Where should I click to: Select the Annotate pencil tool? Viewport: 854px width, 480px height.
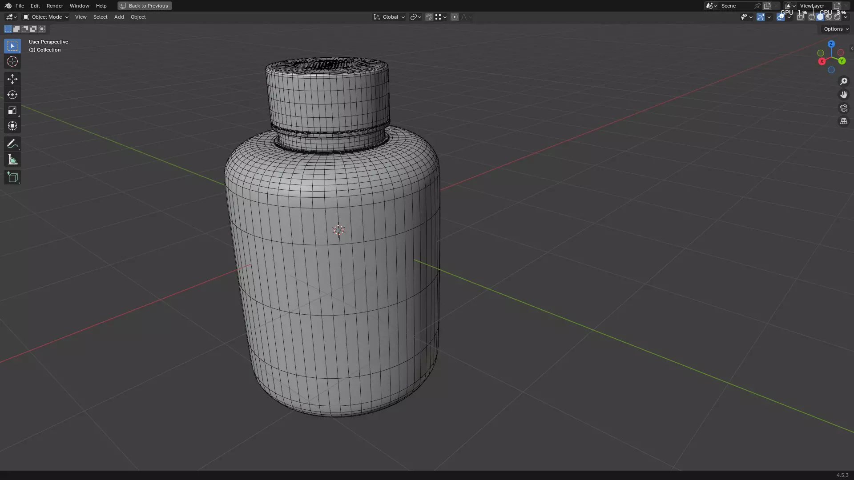pyautogui.click(x=12, y=144)
